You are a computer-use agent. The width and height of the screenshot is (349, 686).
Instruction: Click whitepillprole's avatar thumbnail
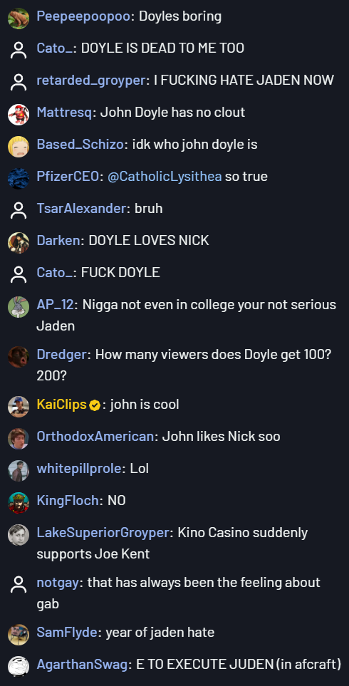pos(19,471)
